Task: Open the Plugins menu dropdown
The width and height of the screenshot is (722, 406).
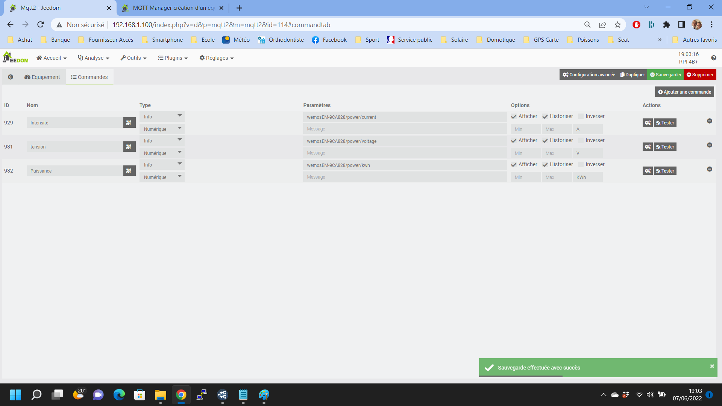Action: [x=173, y=58]
